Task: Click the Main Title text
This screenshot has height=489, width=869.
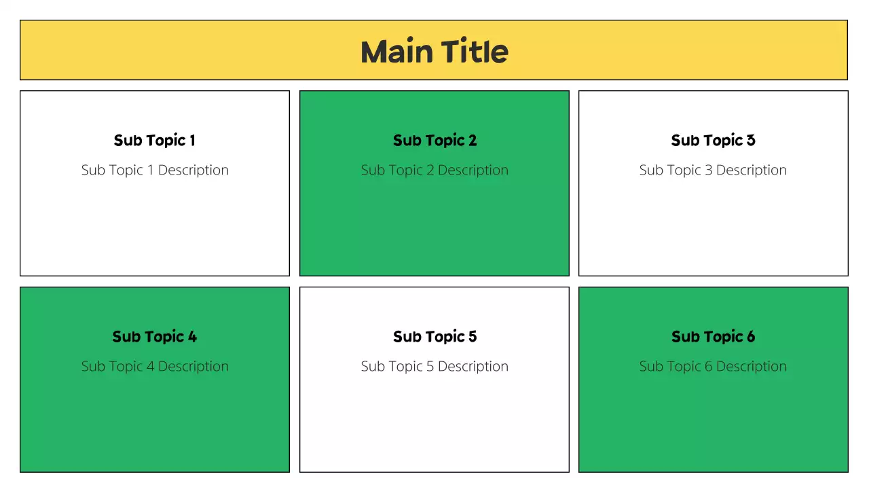Action: 434,52
